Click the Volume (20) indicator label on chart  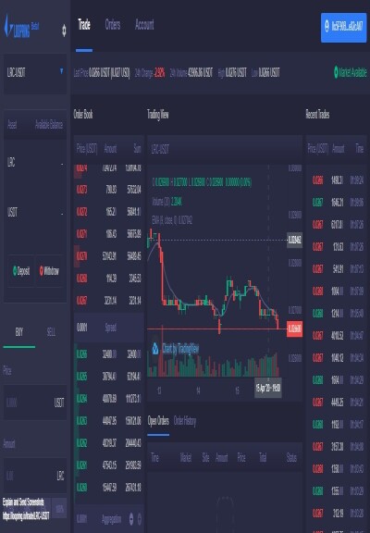tap(162, 202)
